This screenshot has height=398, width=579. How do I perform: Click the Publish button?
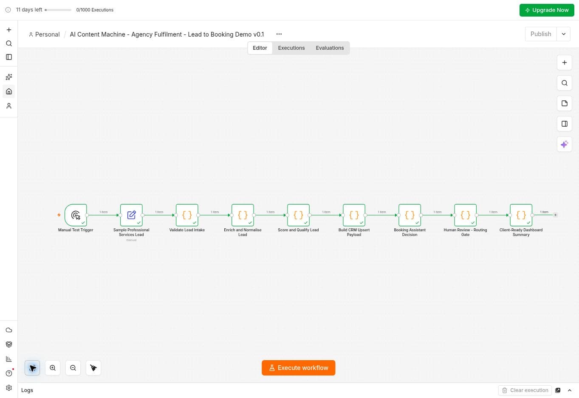pos(541,34)
